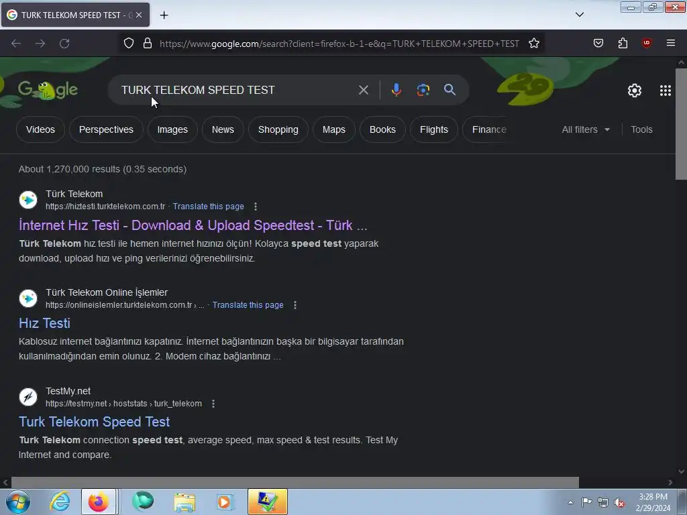The image size is (687, 515).
Task: Open the Action Center flag icon
Action: [x=586, y=502]
